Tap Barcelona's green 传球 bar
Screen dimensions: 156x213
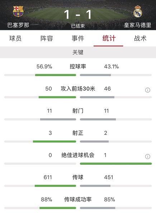tap(56, 186)
